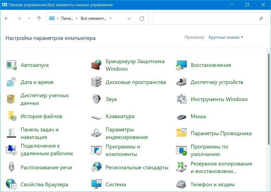Open the recent locations dropdown arrow
Image resolution: width=271 pixels, height=192 pixels.
click(29, 18)
